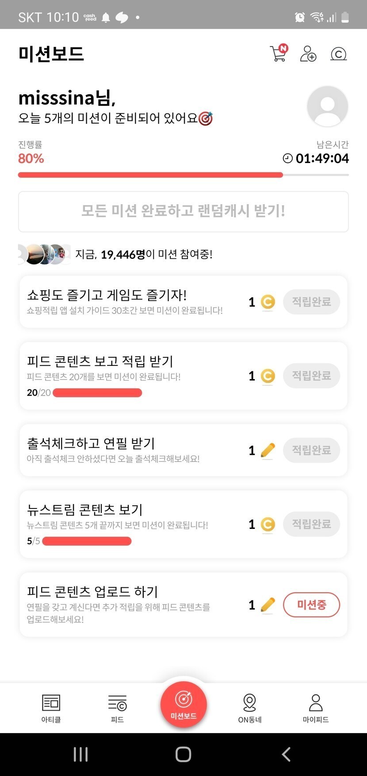367x776 pixels.
Task: Tap 적립완료 on the shopping mission
Action: point(311,302)
